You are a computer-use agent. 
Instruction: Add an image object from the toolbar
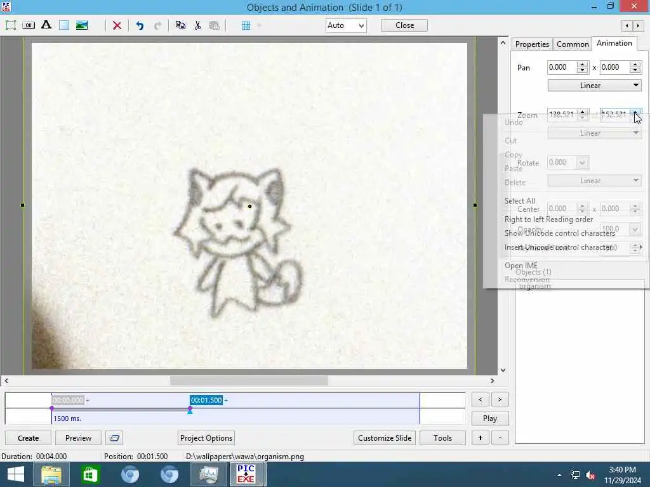coord(82,25)
